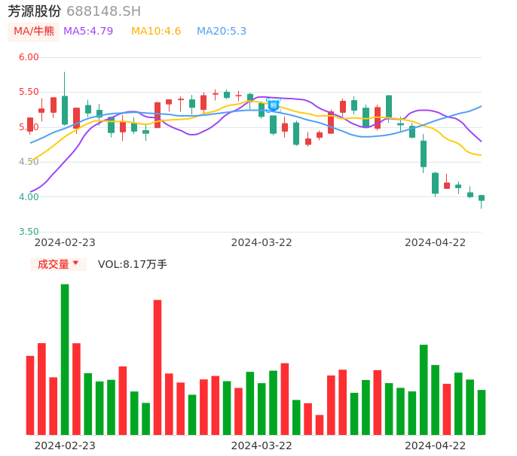Image resolution: width=517 pixels, height=456 pixels.
Task: Click the 3.50 price axis label
Action: click(29, 232)
